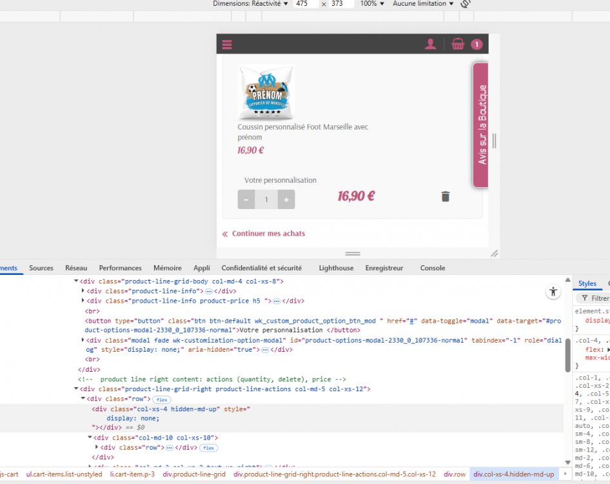Image resolution: width=610 pixels, height=484 pixels.
Task: Click the viewport bottom edge resize handle
Action: coord(353,254)
